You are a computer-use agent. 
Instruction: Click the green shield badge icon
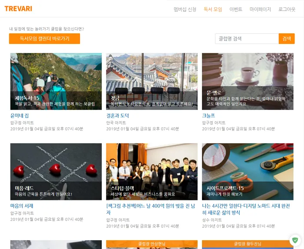coord(295,240)
